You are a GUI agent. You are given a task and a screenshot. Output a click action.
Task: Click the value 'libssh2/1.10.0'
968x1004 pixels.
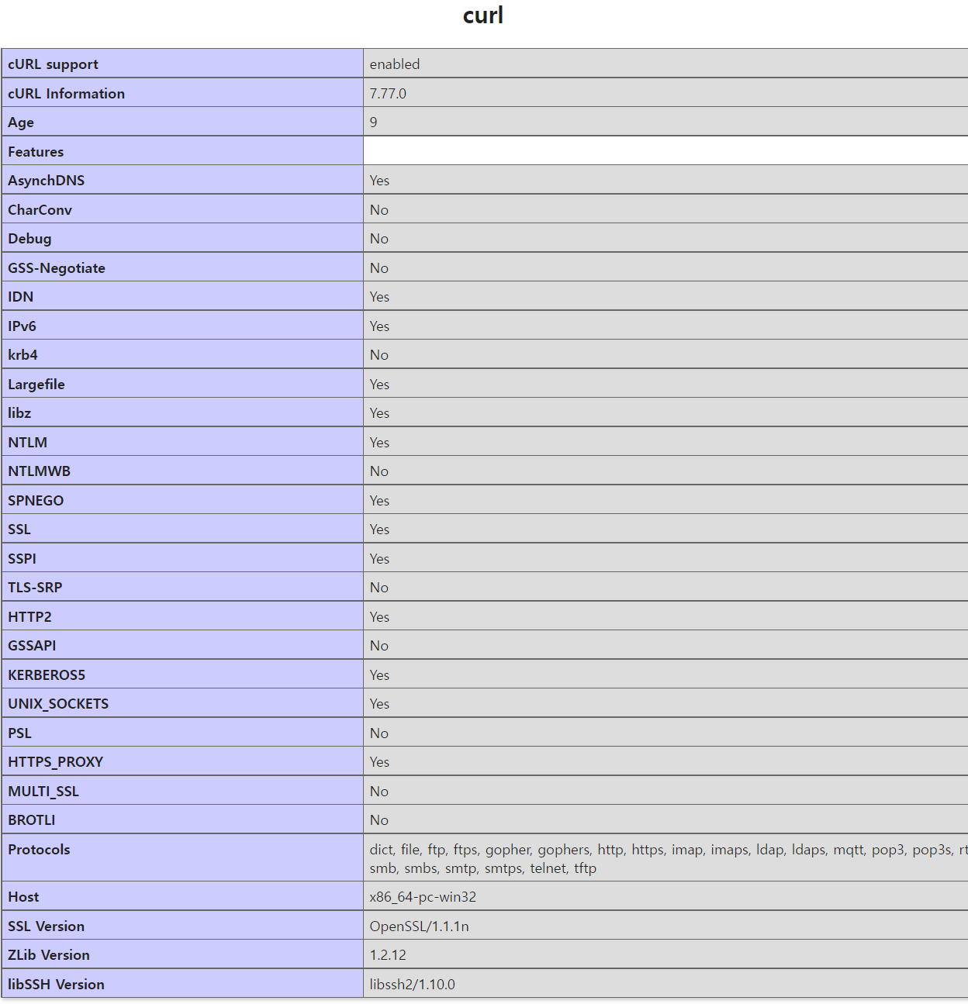point(413,985)
